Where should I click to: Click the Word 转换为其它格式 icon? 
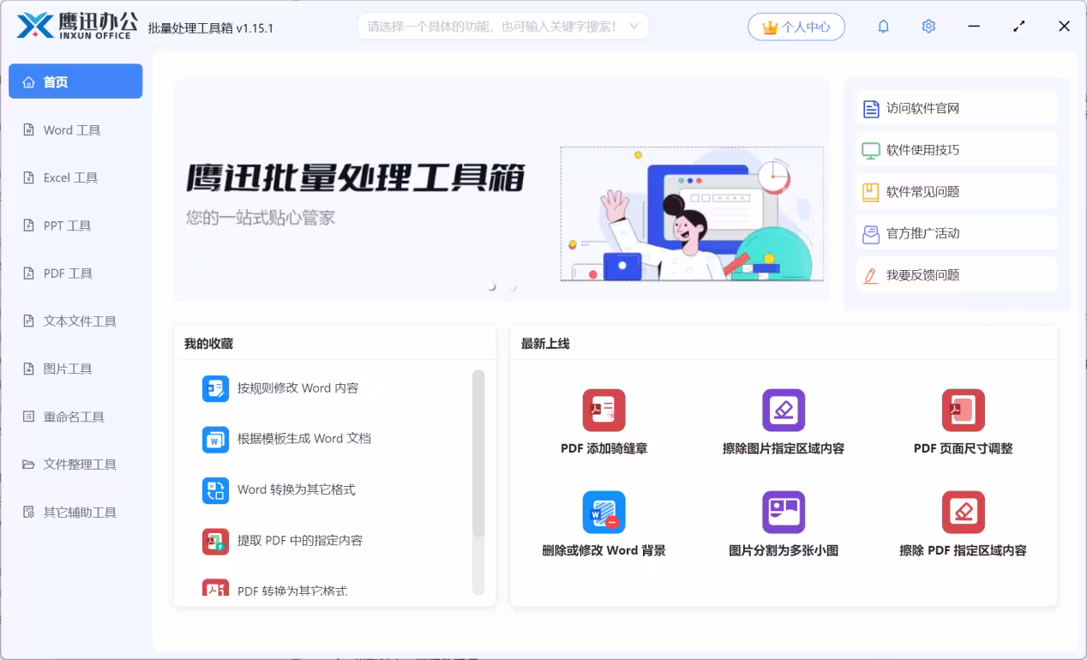(215, 490)
